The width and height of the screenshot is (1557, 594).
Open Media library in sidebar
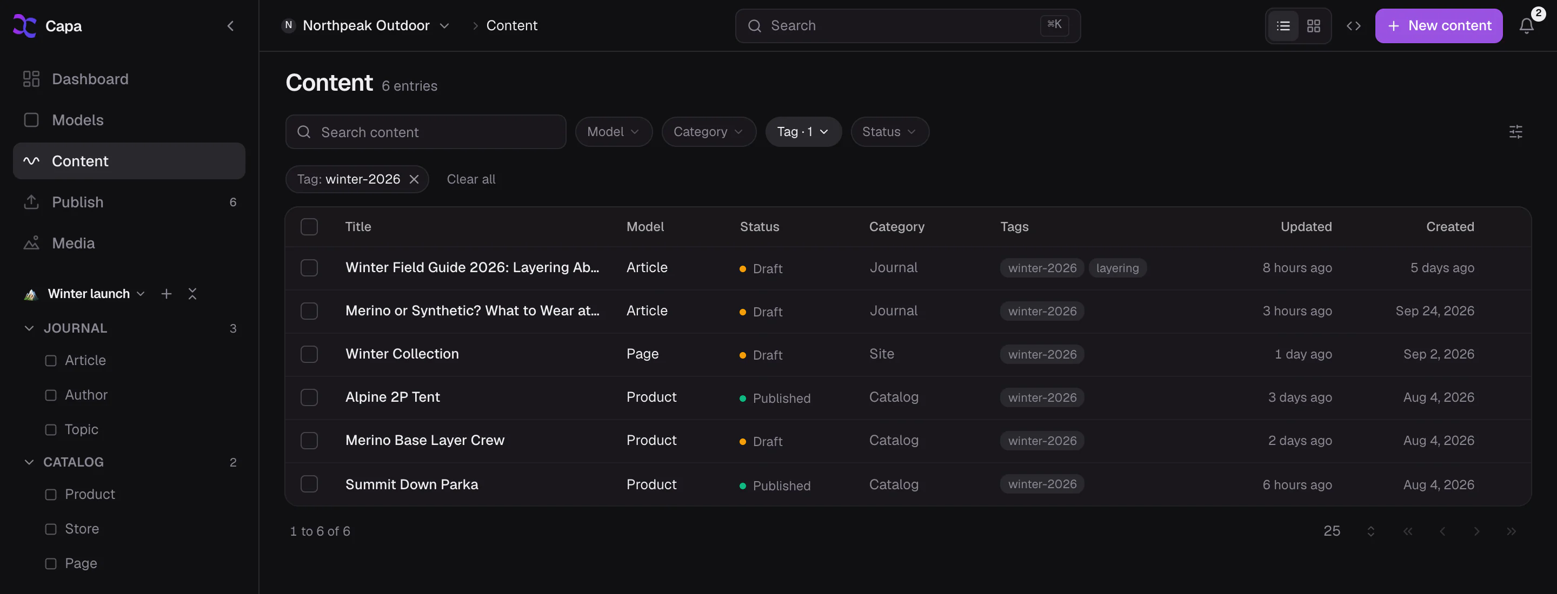pos(129,244)
